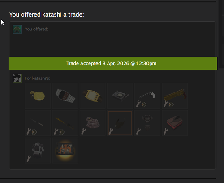Select the white-grip revolver item
Screen dimensions: 224x183
click(147, 96)
